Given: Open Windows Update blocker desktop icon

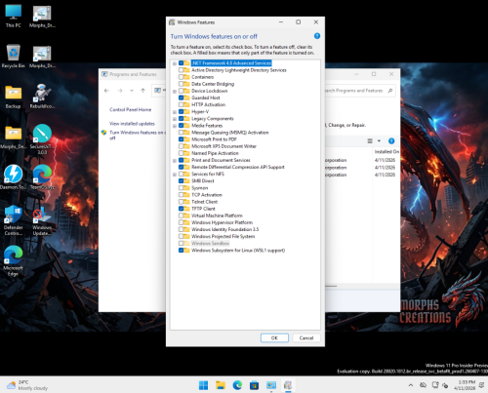Looking at the screenshot, I should (x=42, y=220).
